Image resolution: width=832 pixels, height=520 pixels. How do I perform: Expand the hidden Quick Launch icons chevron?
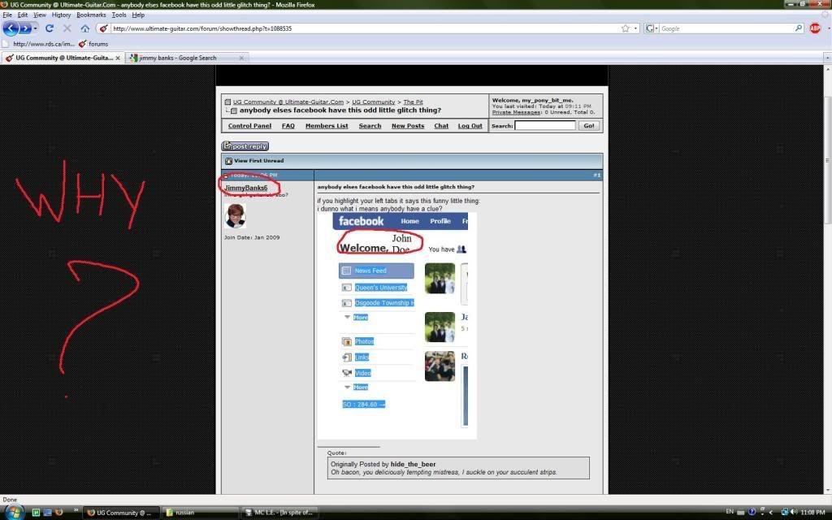coord(76,510)
